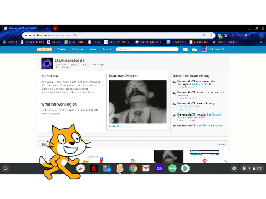Click the Scratch logo in navigation bar
This screenshot has height=199, width=266.
click(x=44, y=49)
